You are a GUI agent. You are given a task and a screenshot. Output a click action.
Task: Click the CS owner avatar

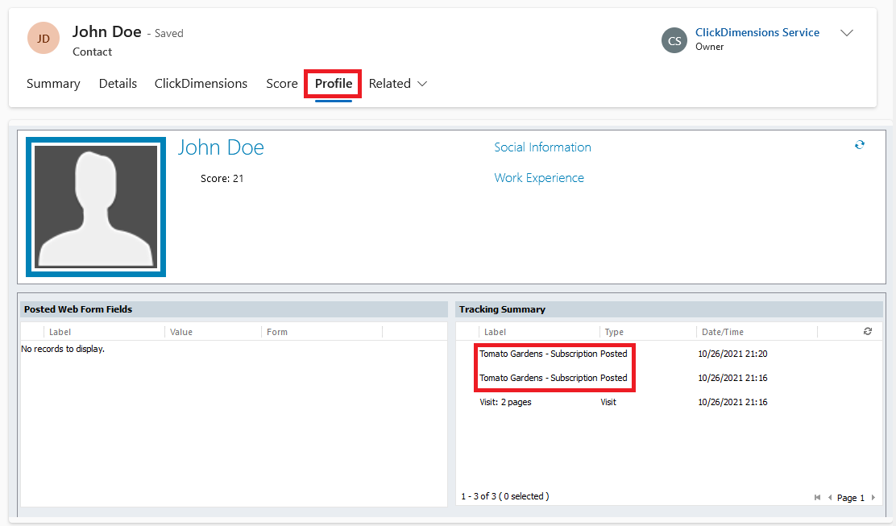point(674,40)
